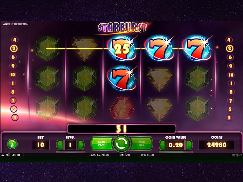Viewport: 243px width, 182px height.
Task: Click the 7 symbol in middle reel
Action: coord(122,78)
